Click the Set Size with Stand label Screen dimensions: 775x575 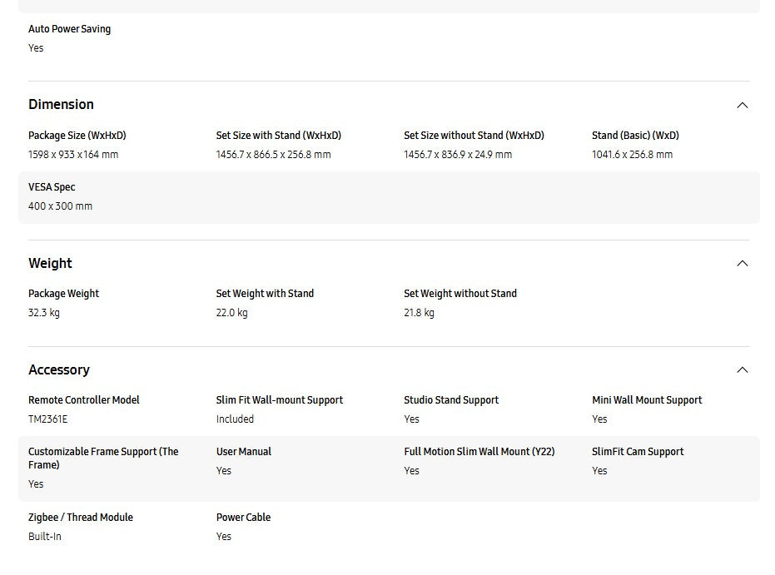point(278,136)
